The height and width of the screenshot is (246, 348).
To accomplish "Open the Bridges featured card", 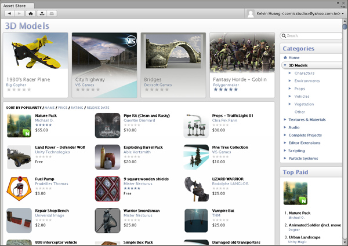I will tap(173, 65).
